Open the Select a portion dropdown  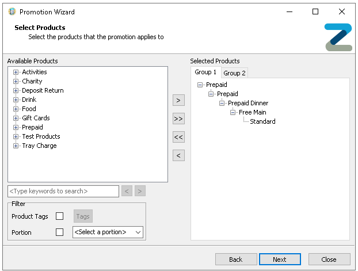click(x=108, y=232)
